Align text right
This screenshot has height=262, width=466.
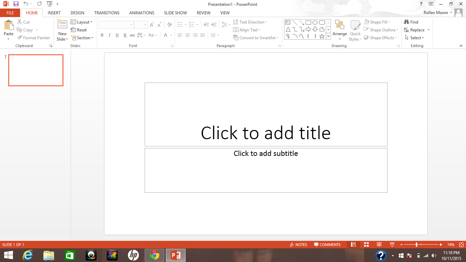195,35
